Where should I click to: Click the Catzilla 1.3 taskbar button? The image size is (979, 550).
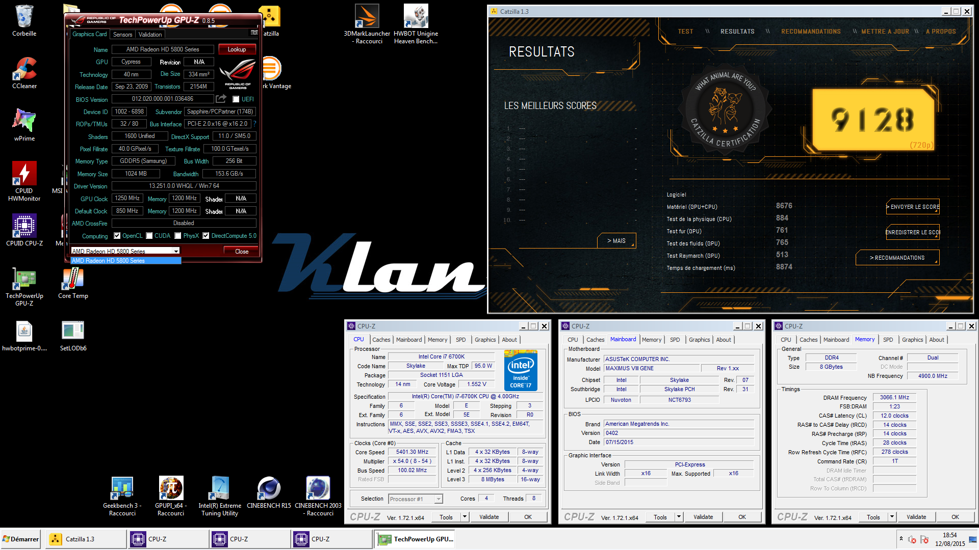[86, 539]
